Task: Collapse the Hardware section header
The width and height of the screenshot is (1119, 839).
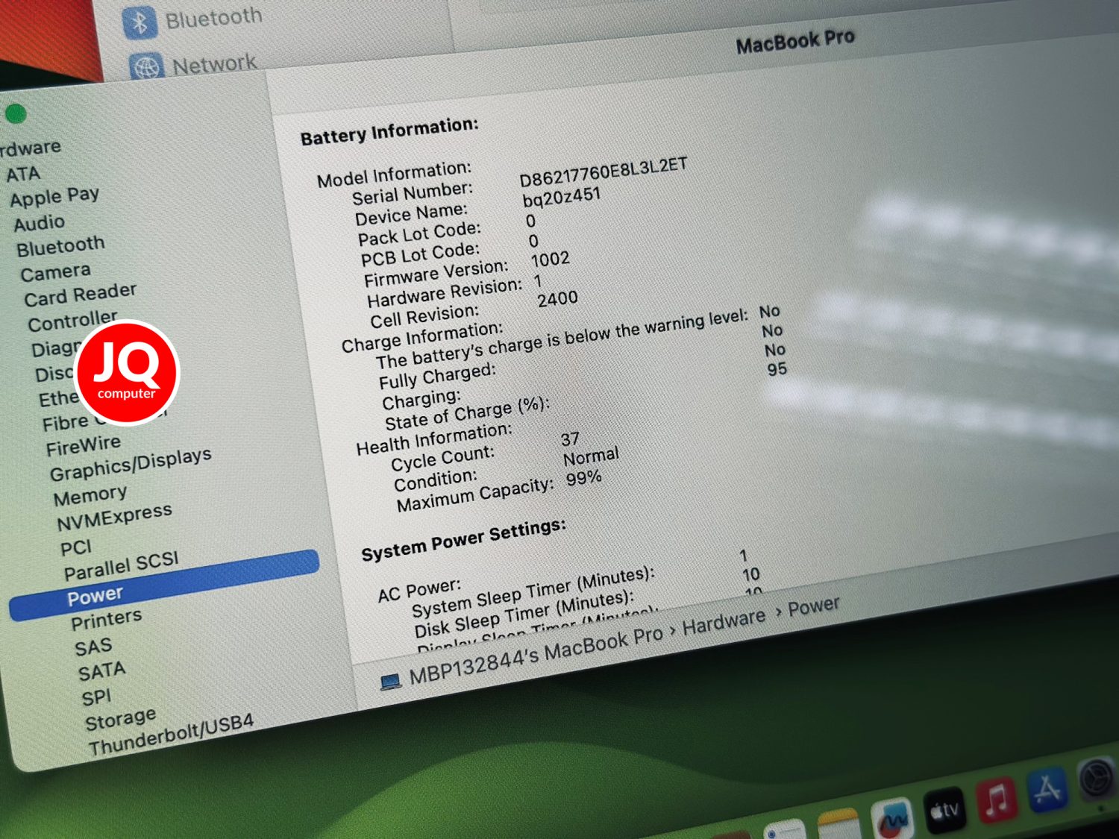Action: coord(30,148)
